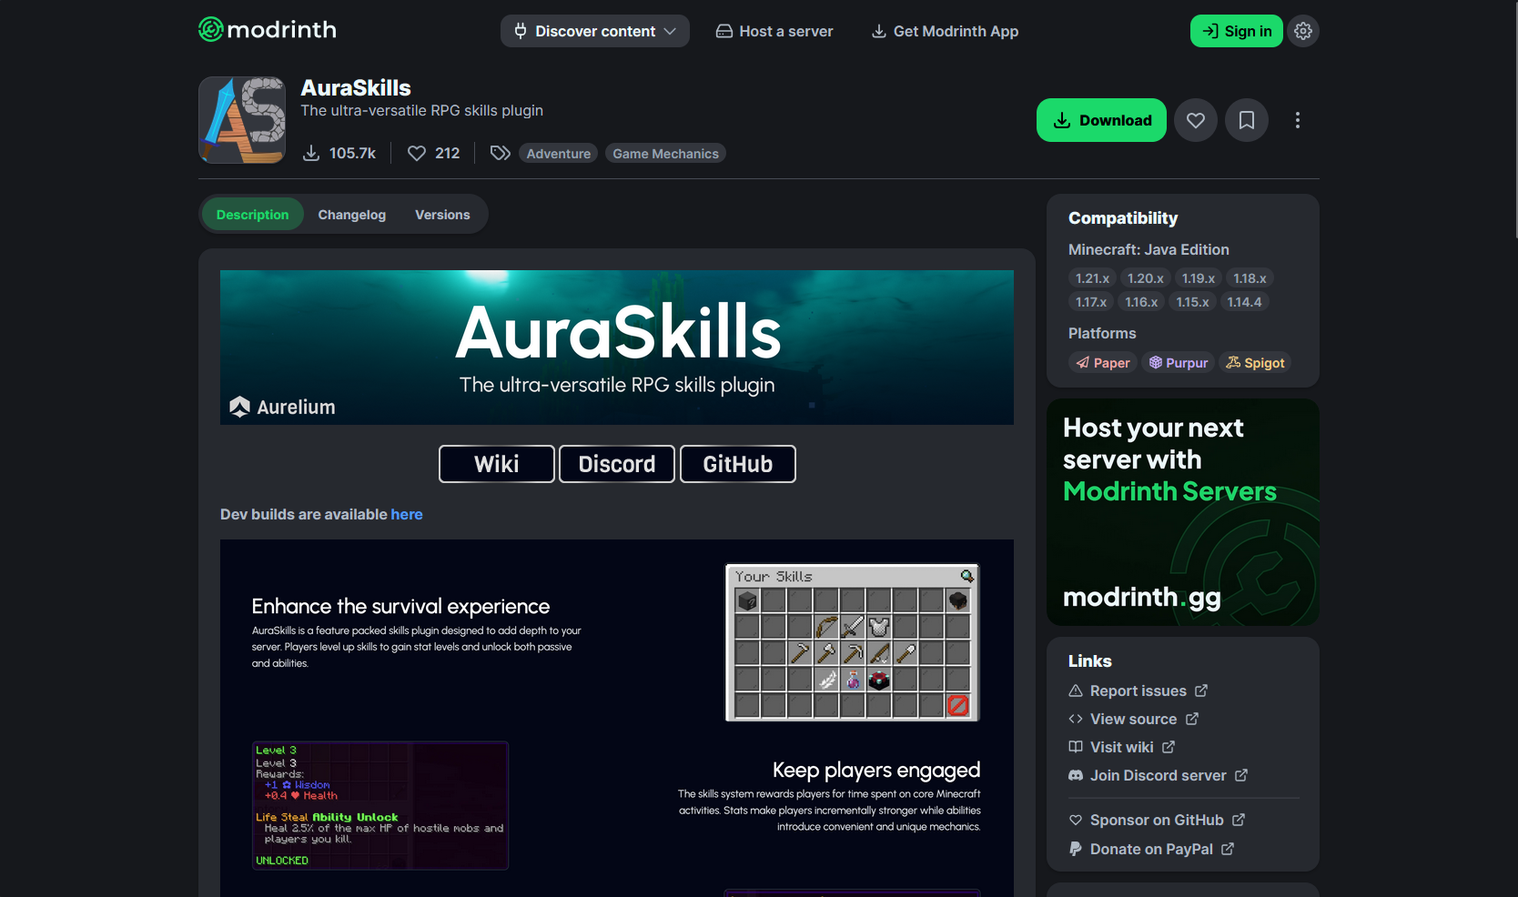Open the GitHub banner button
Screen dimensions: 1518x897
coord(738,464)
